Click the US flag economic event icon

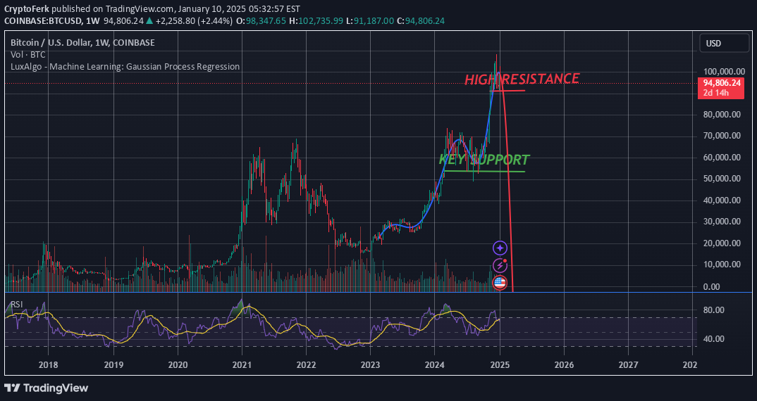click(x=500, y=283)
